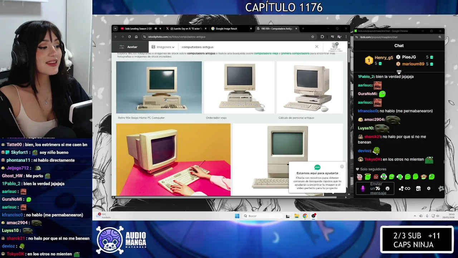Image resolution: width=458 pixels, height=258 pixels.
Task: Show hidden system tray icons
Action: pyautogui.click(x=415, y=216)
